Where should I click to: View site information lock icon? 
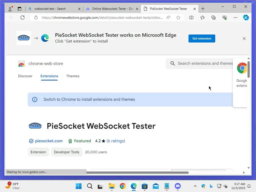pyautogui.click(x=36, y=17)
